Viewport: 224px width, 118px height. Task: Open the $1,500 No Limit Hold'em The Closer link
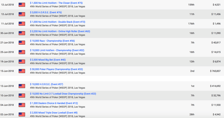[x=56, y=3]
